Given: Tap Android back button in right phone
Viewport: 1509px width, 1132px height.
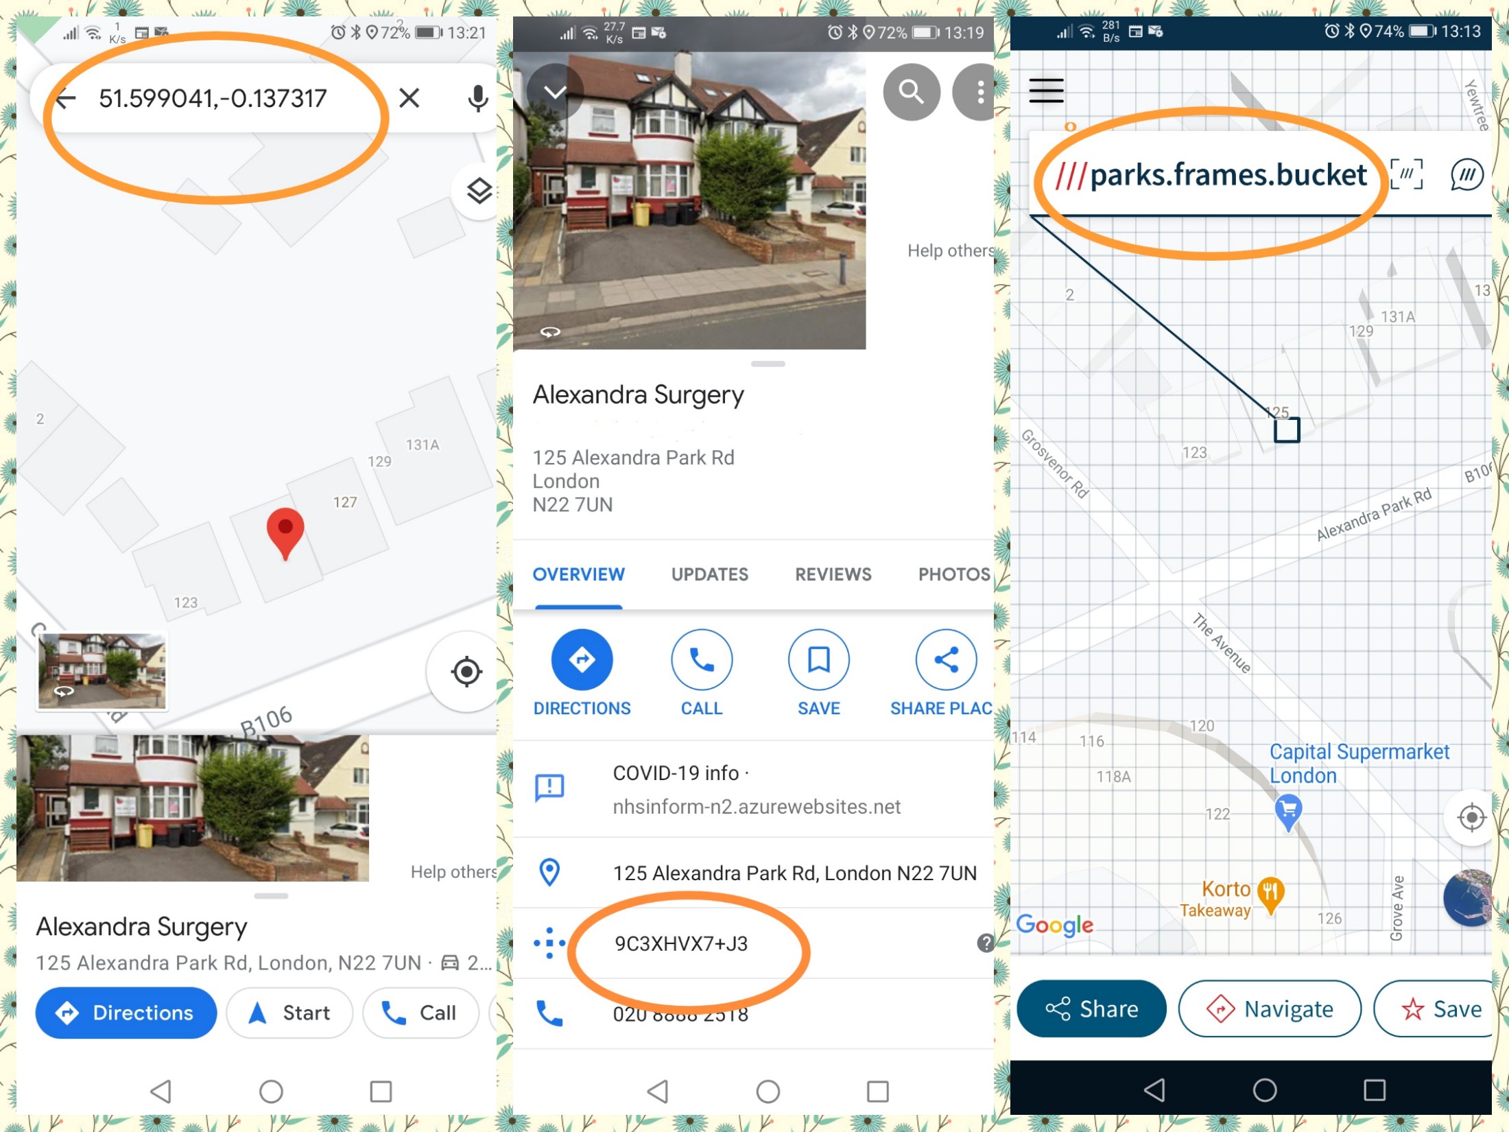Looking at the screenshot, I should click(1154, 1089).
